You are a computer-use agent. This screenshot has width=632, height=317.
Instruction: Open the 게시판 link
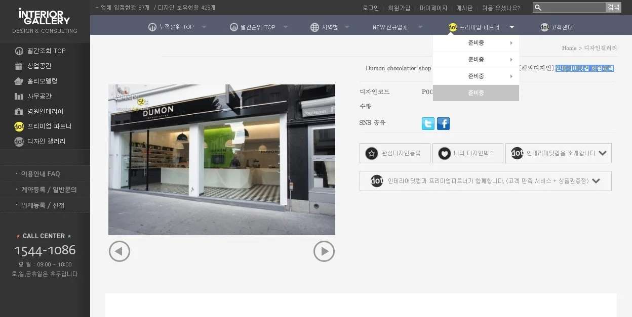[464, 8]
